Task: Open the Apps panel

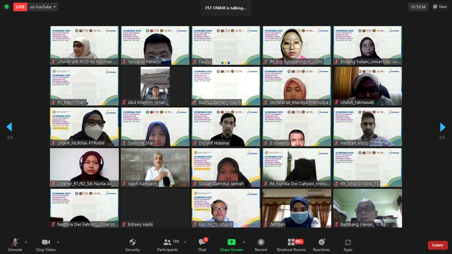Action: (348, 245)
